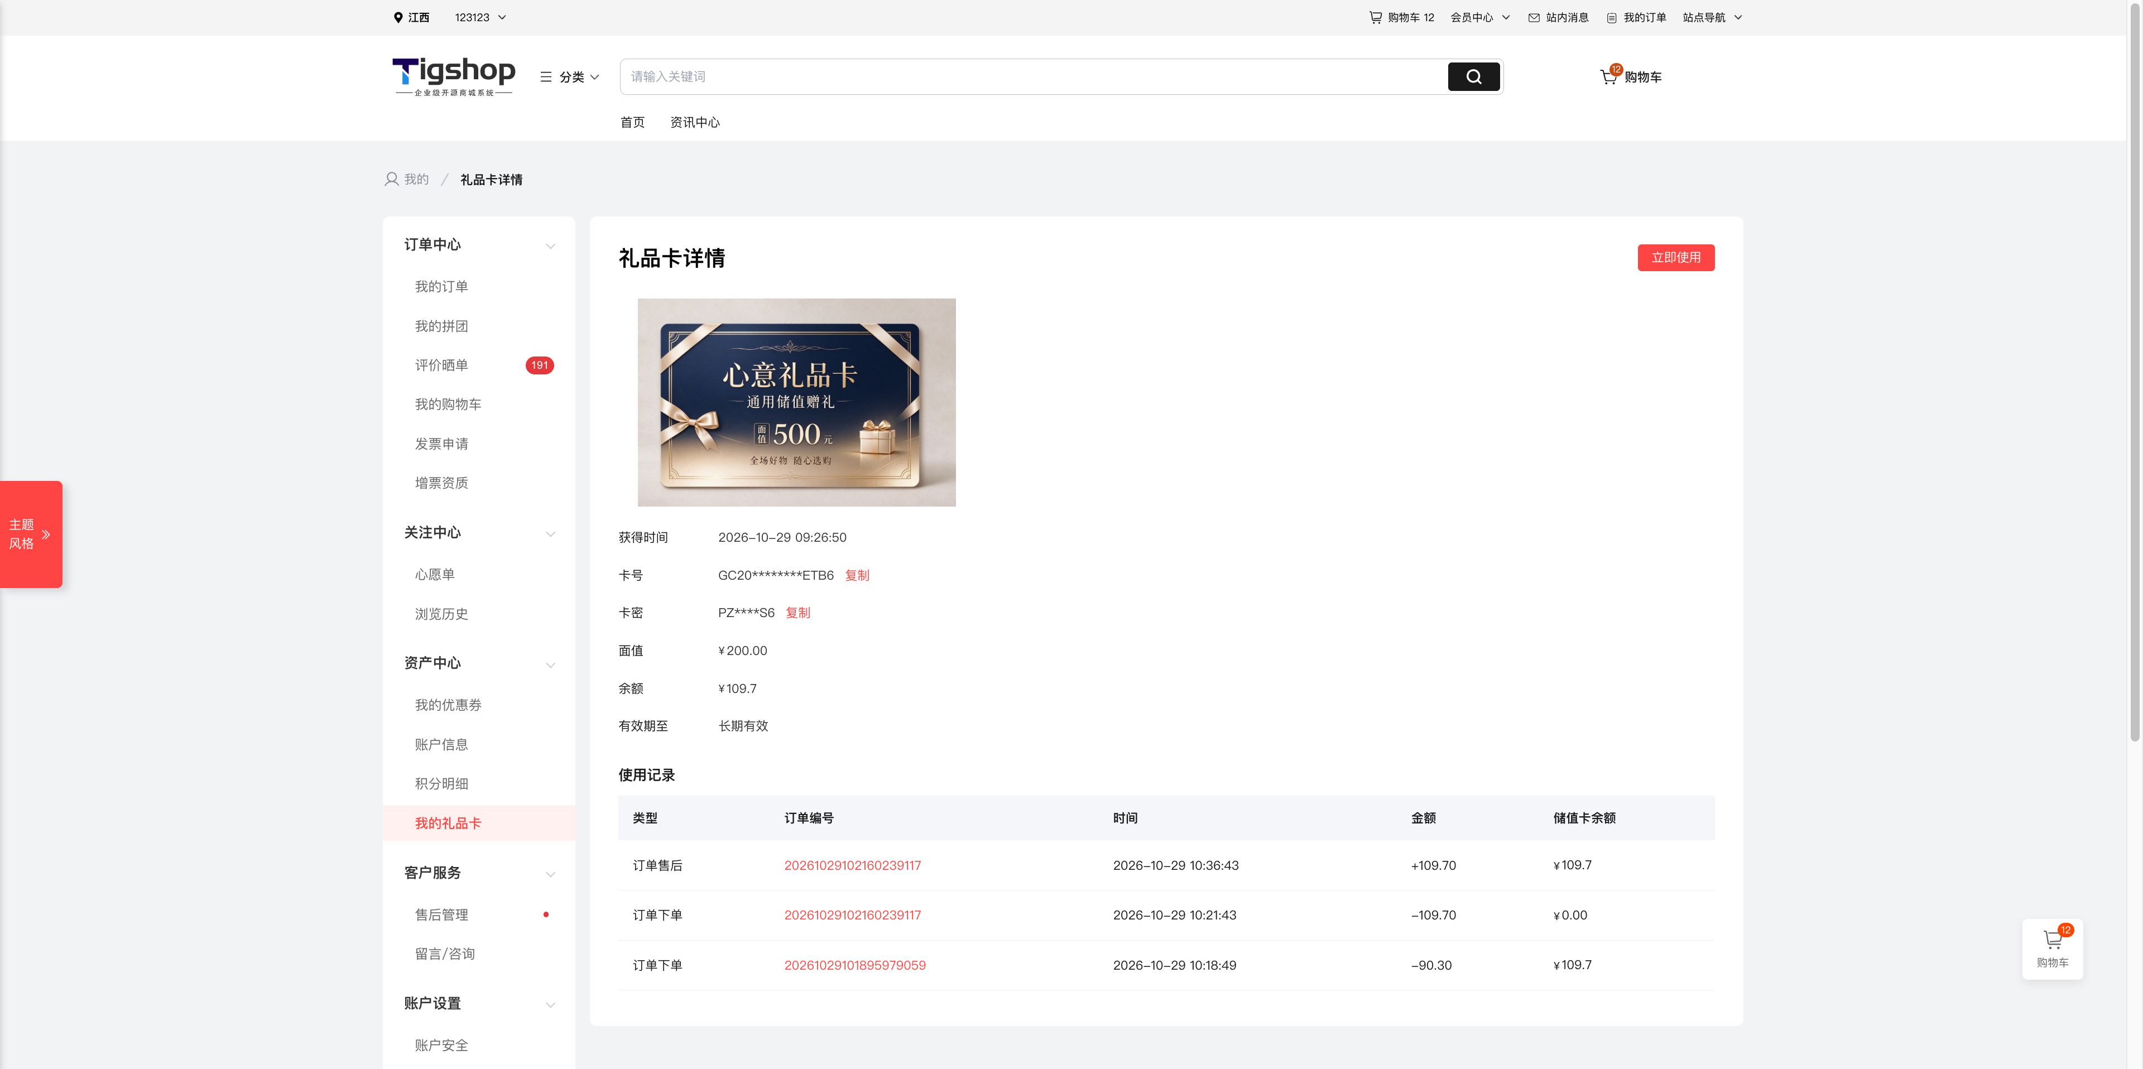Collapse the 订单中心 section
Image resolution: width=2143 pixels, height=1069 pixels.
click(x=551, y=245)
